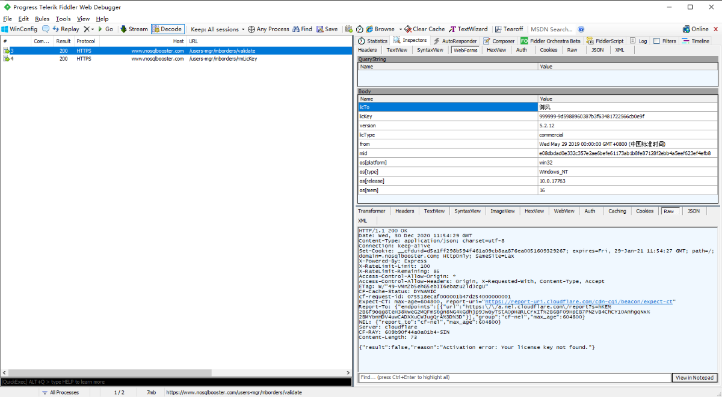Open the cloudflare expect-ct report link

coord(579,301)
